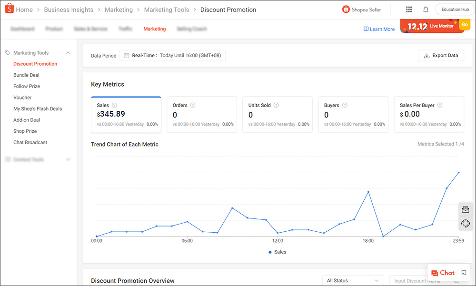Click the calendar icon in Data Period selector
The width and height of the screenshot is (476, 286).
click(x=126, y=55)
